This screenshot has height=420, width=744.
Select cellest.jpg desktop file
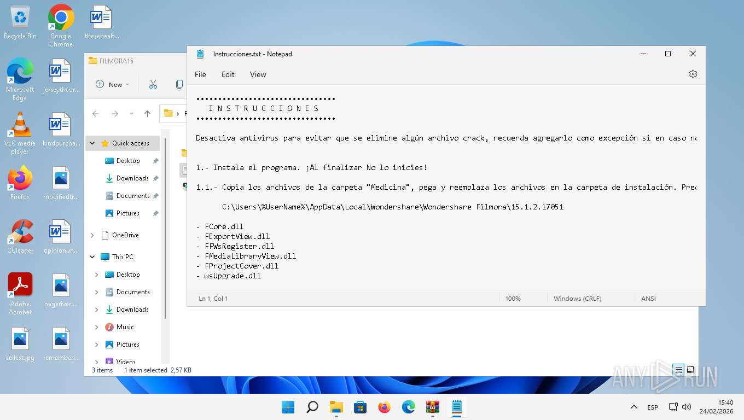pyautogui.click(x=20, y=345)
